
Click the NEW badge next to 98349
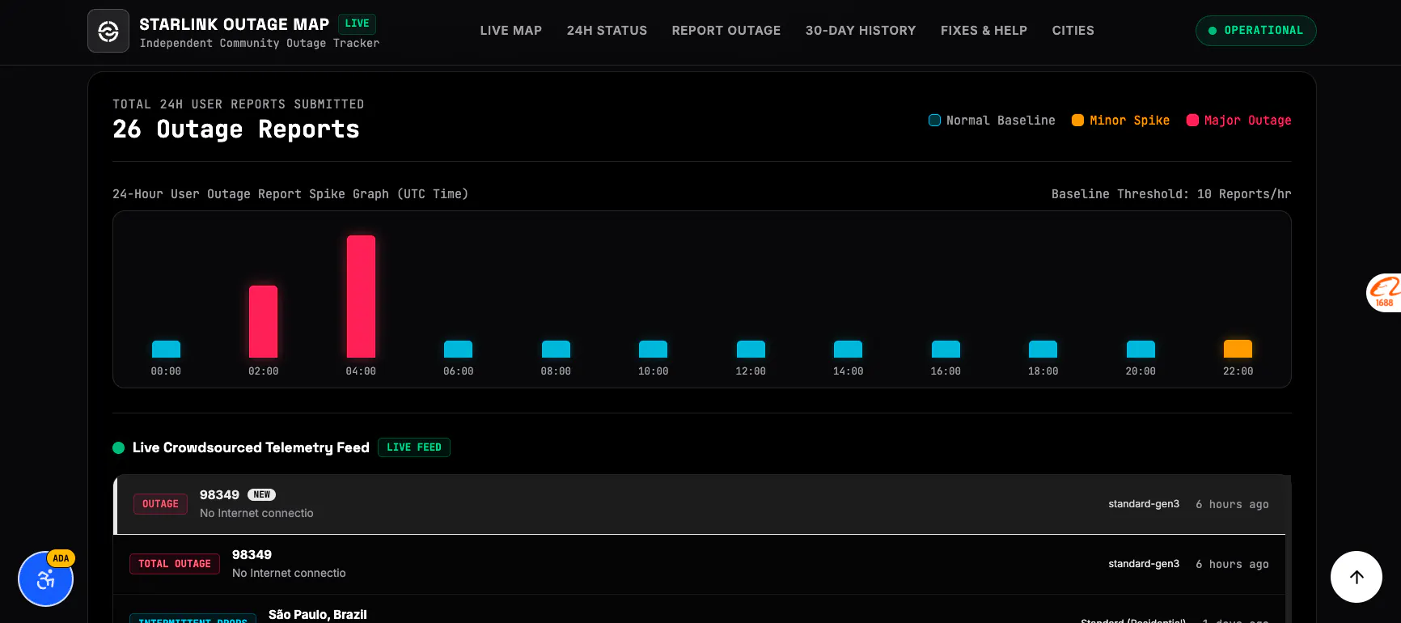pos(262,494)
